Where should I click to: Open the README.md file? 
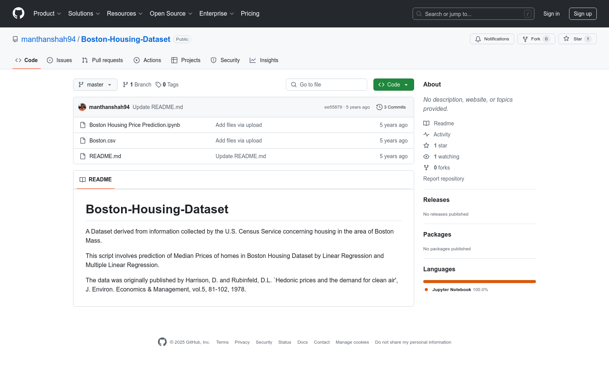pos(105,156)
